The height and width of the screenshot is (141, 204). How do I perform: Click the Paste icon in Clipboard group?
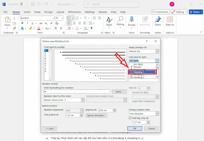[7, 21]
